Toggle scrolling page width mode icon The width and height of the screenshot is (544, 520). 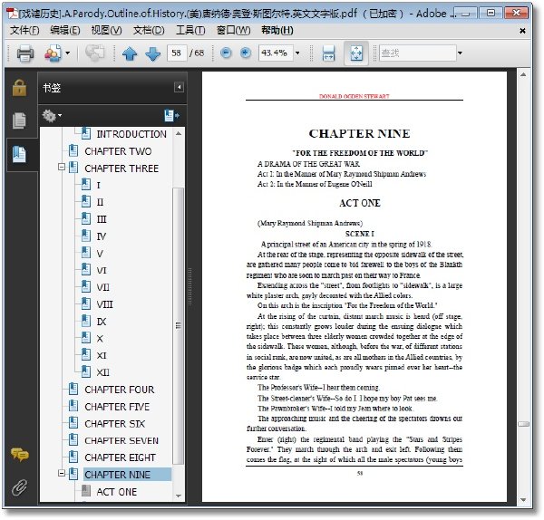point(328,53)
